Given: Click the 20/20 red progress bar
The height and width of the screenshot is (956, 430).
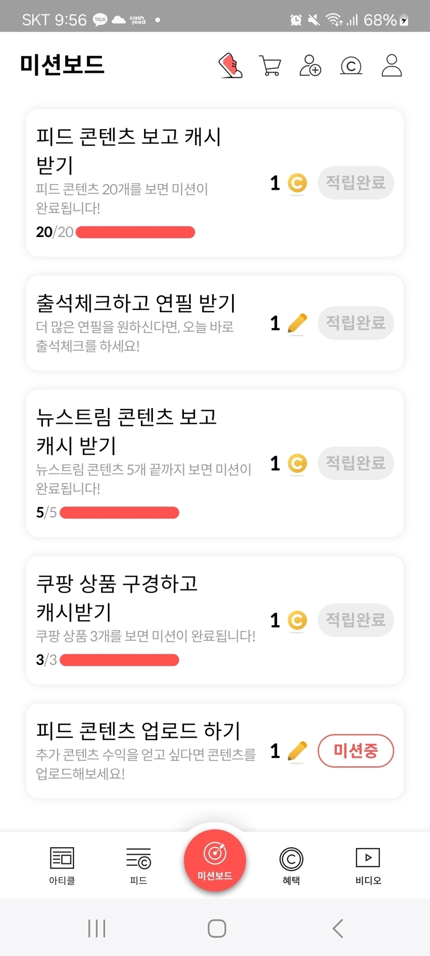Looking at the screenshot, I should coord(135,232).
